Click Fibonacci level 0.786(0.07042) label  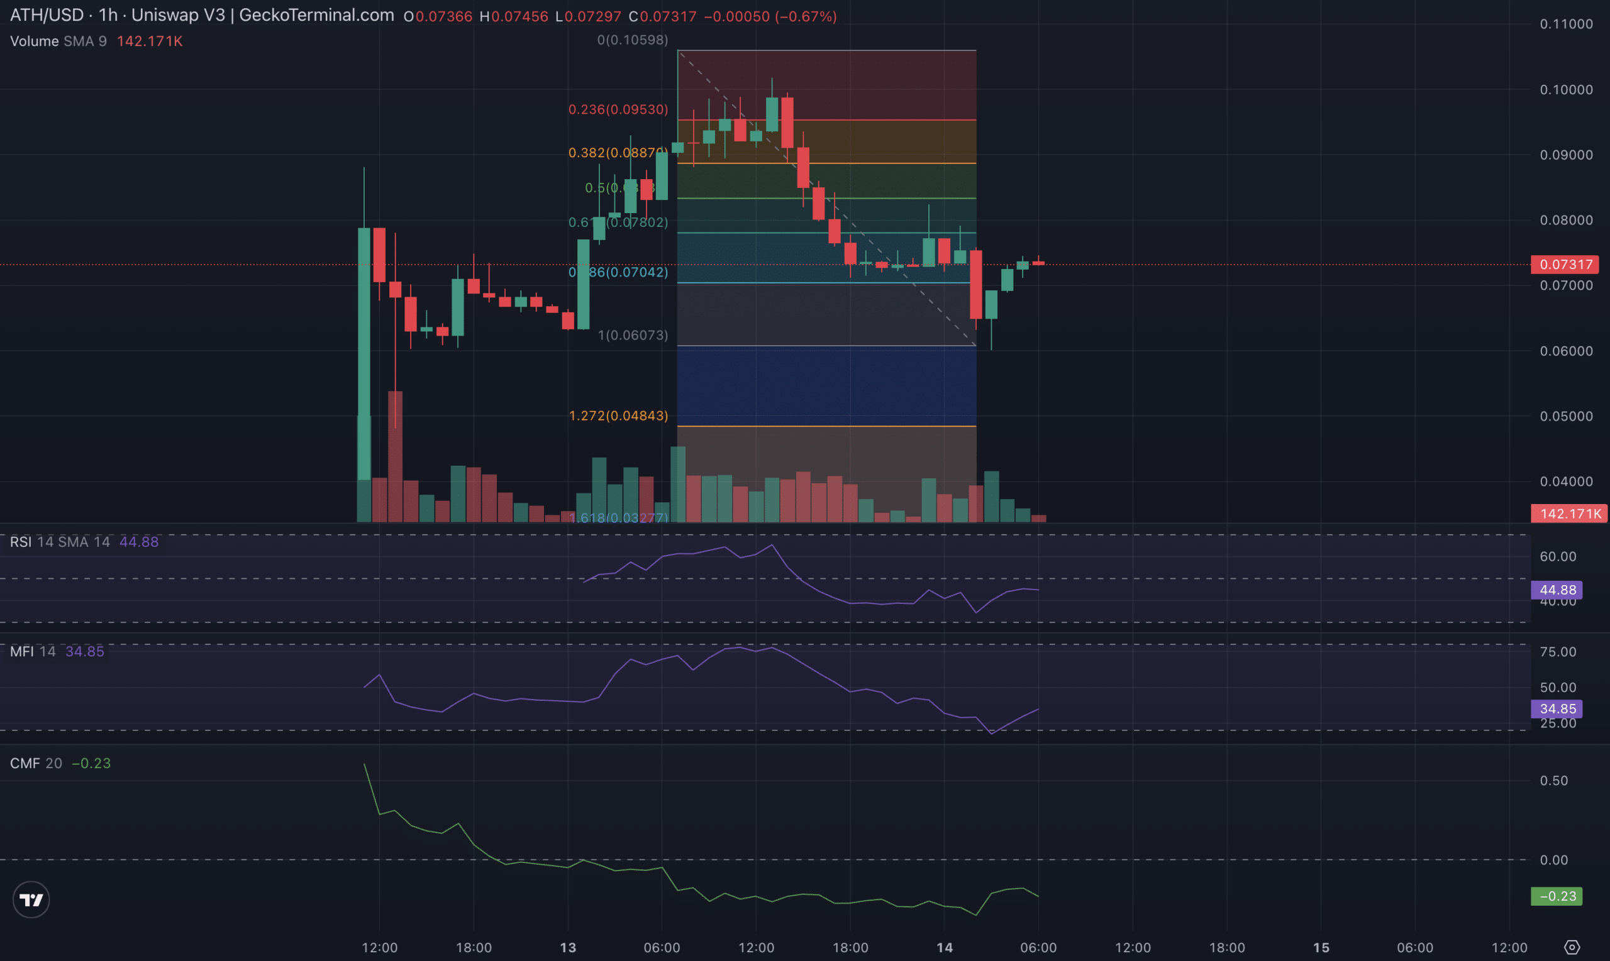[618, 272]
